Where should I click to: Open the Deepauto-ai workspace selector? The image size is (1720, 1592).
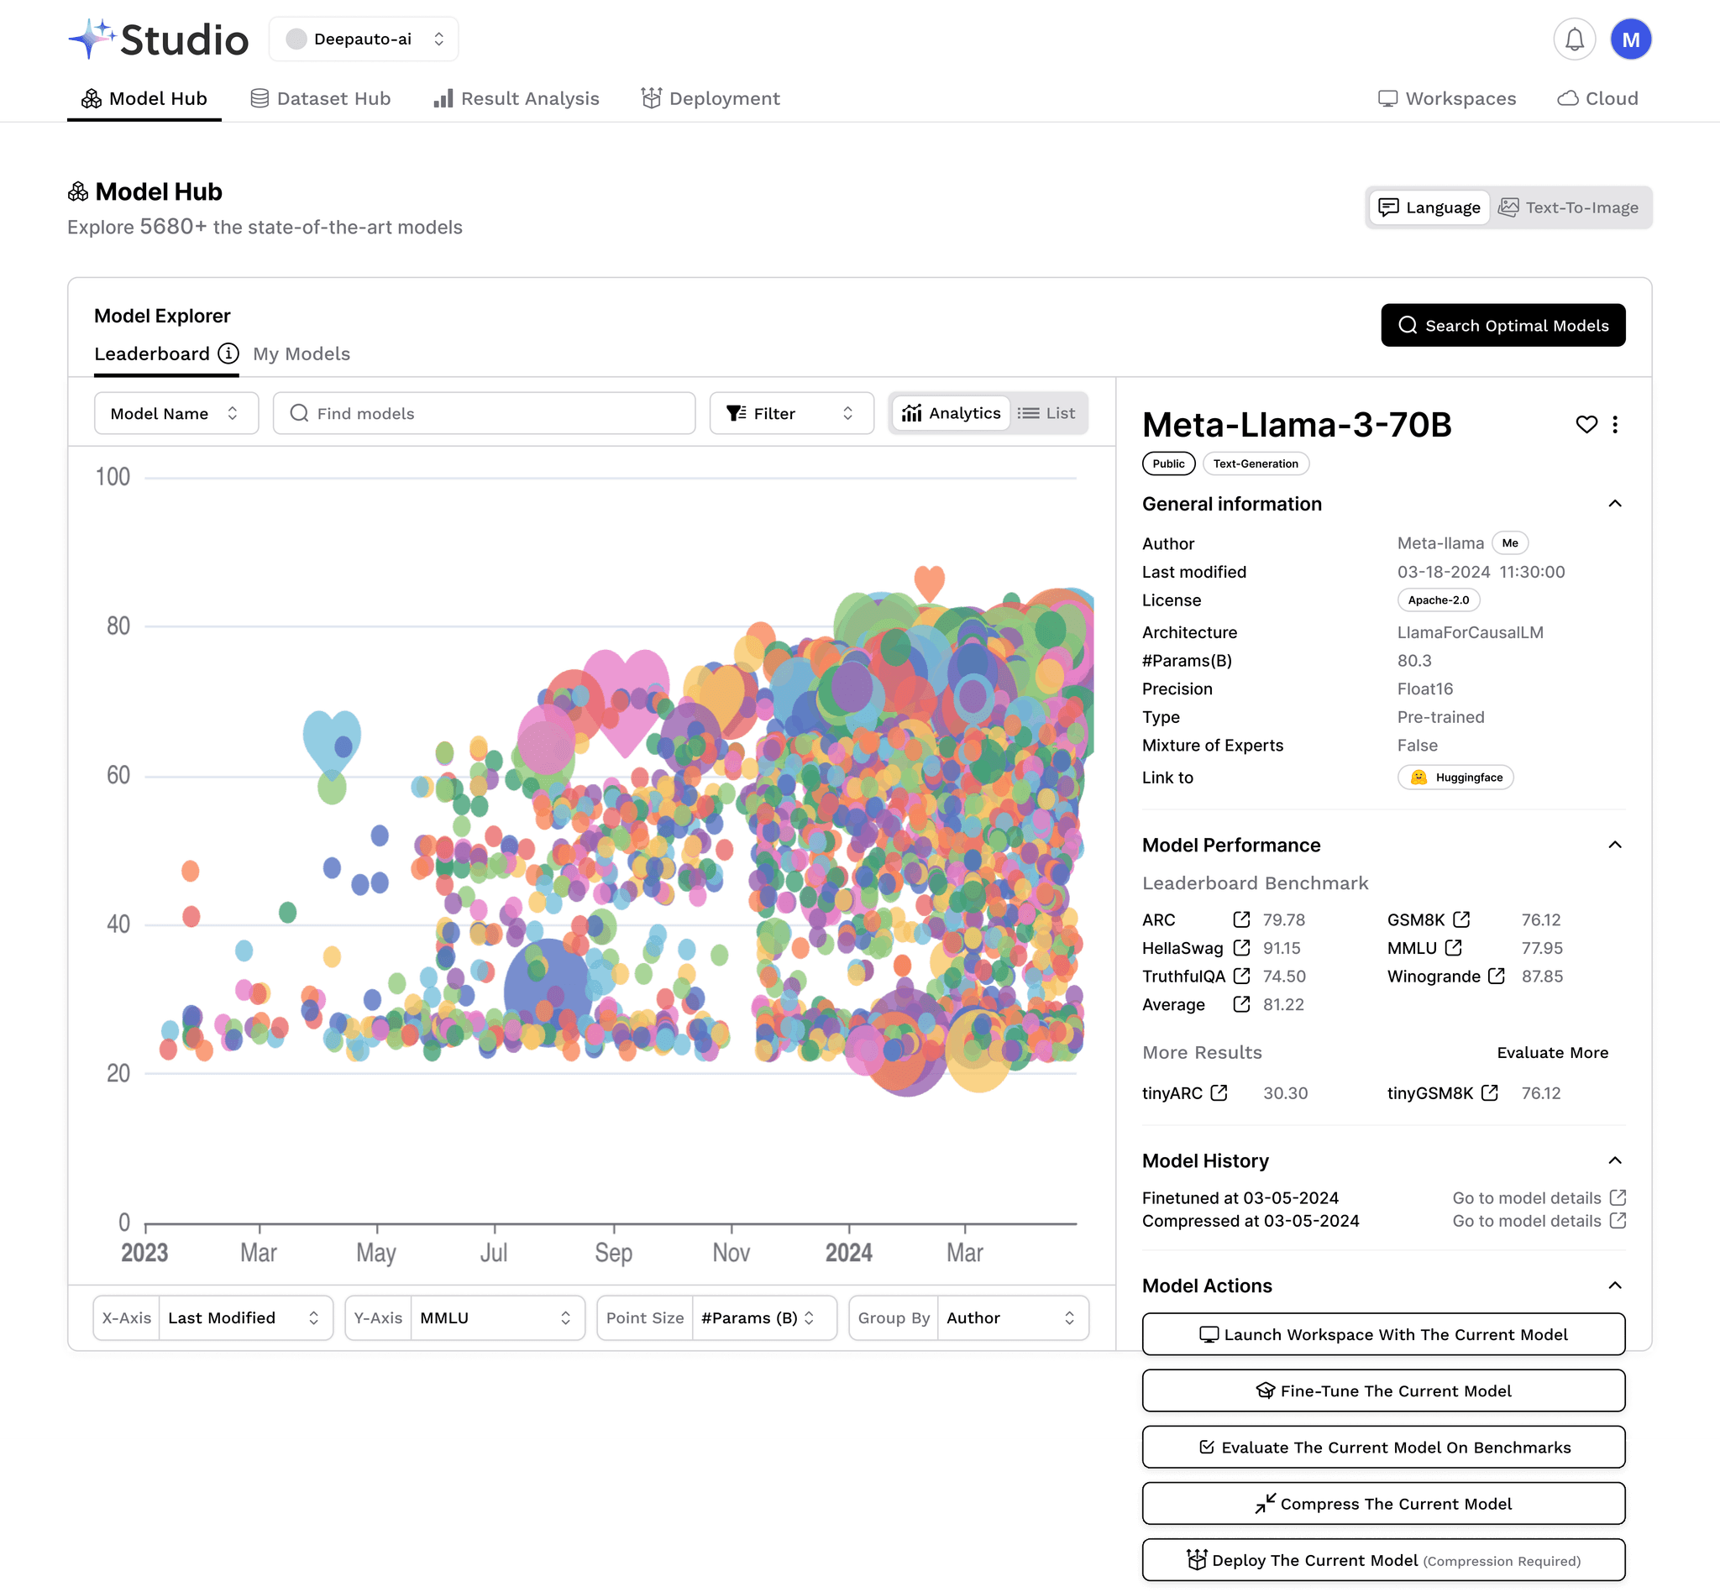coord(364,39)
